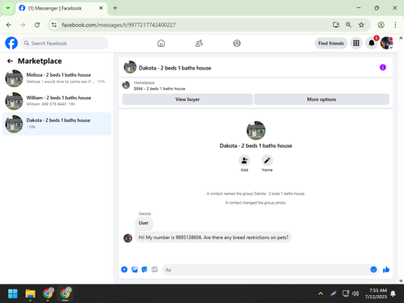Open the Home feed icon
The width and height of the screenshot is (404, 303).
click(x=161, y=43)
